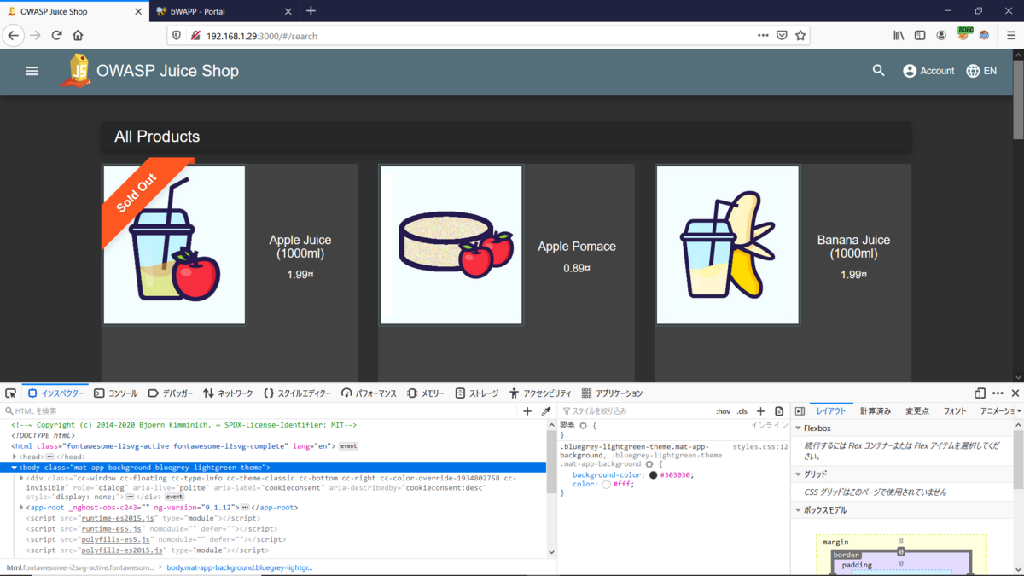This screenshot has height=576, width=1024.
Task: Open a new browser tab
Action: [x=311, y=11]
